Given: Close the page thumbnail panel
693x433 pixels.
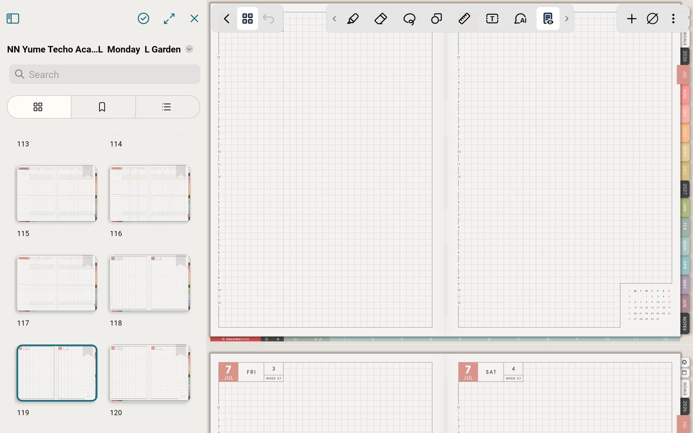Looking at the screenshot, I should (x=194, y=19).
